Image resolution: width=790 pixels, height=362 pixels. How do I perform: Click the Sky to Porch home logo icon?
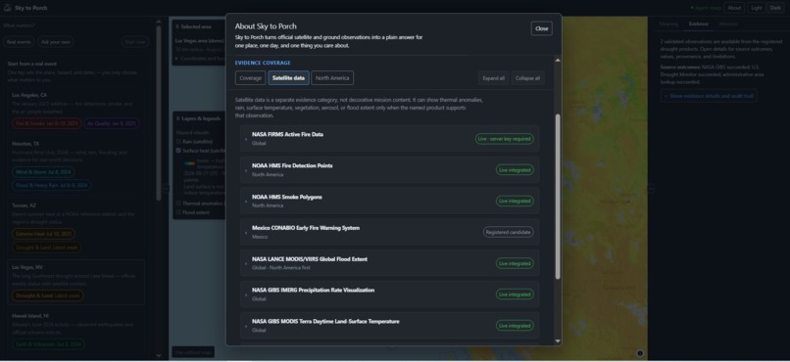coord(7,8)
